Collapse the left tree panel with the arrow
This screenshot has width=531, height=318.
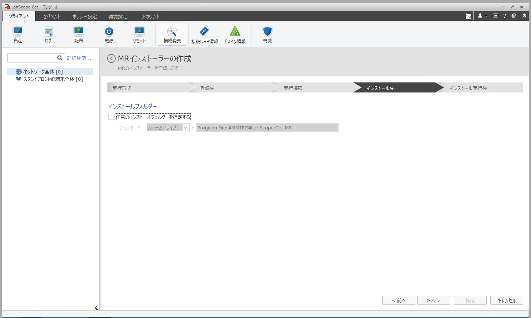tap(96, 308)
